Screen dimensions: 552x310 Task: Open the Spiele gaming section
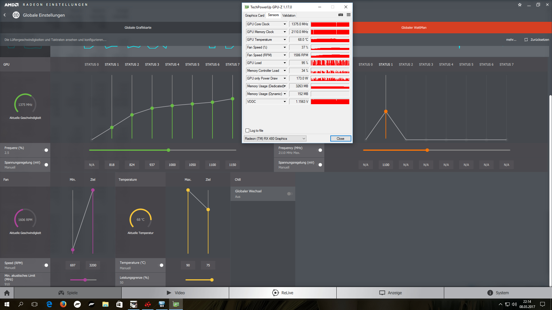[68, 293]
